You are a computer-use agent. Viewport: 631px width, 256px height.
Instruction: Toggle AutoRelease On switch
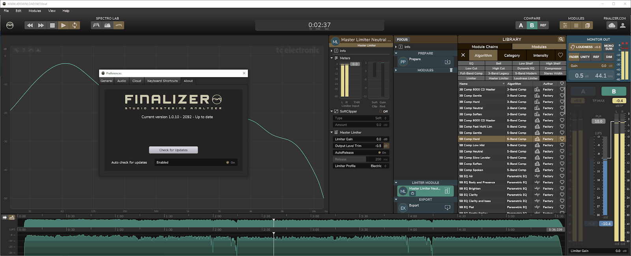click(382, 153)
